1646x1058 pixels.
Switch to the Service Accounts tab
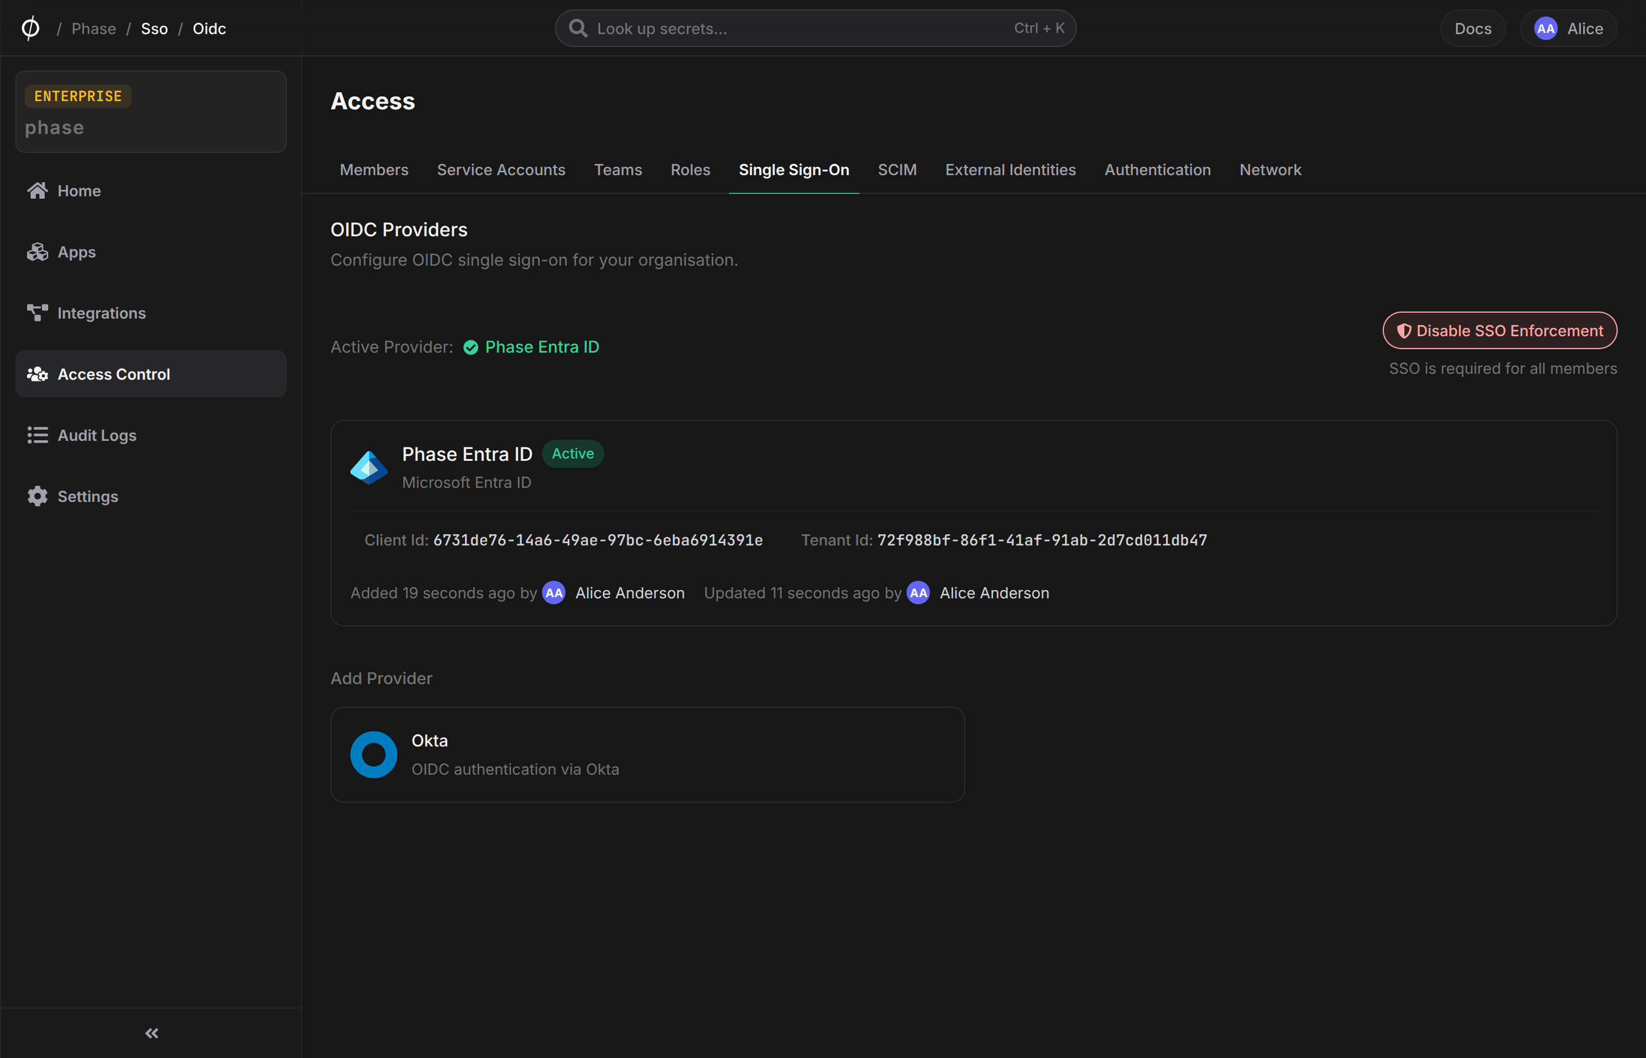coord(501,170)
